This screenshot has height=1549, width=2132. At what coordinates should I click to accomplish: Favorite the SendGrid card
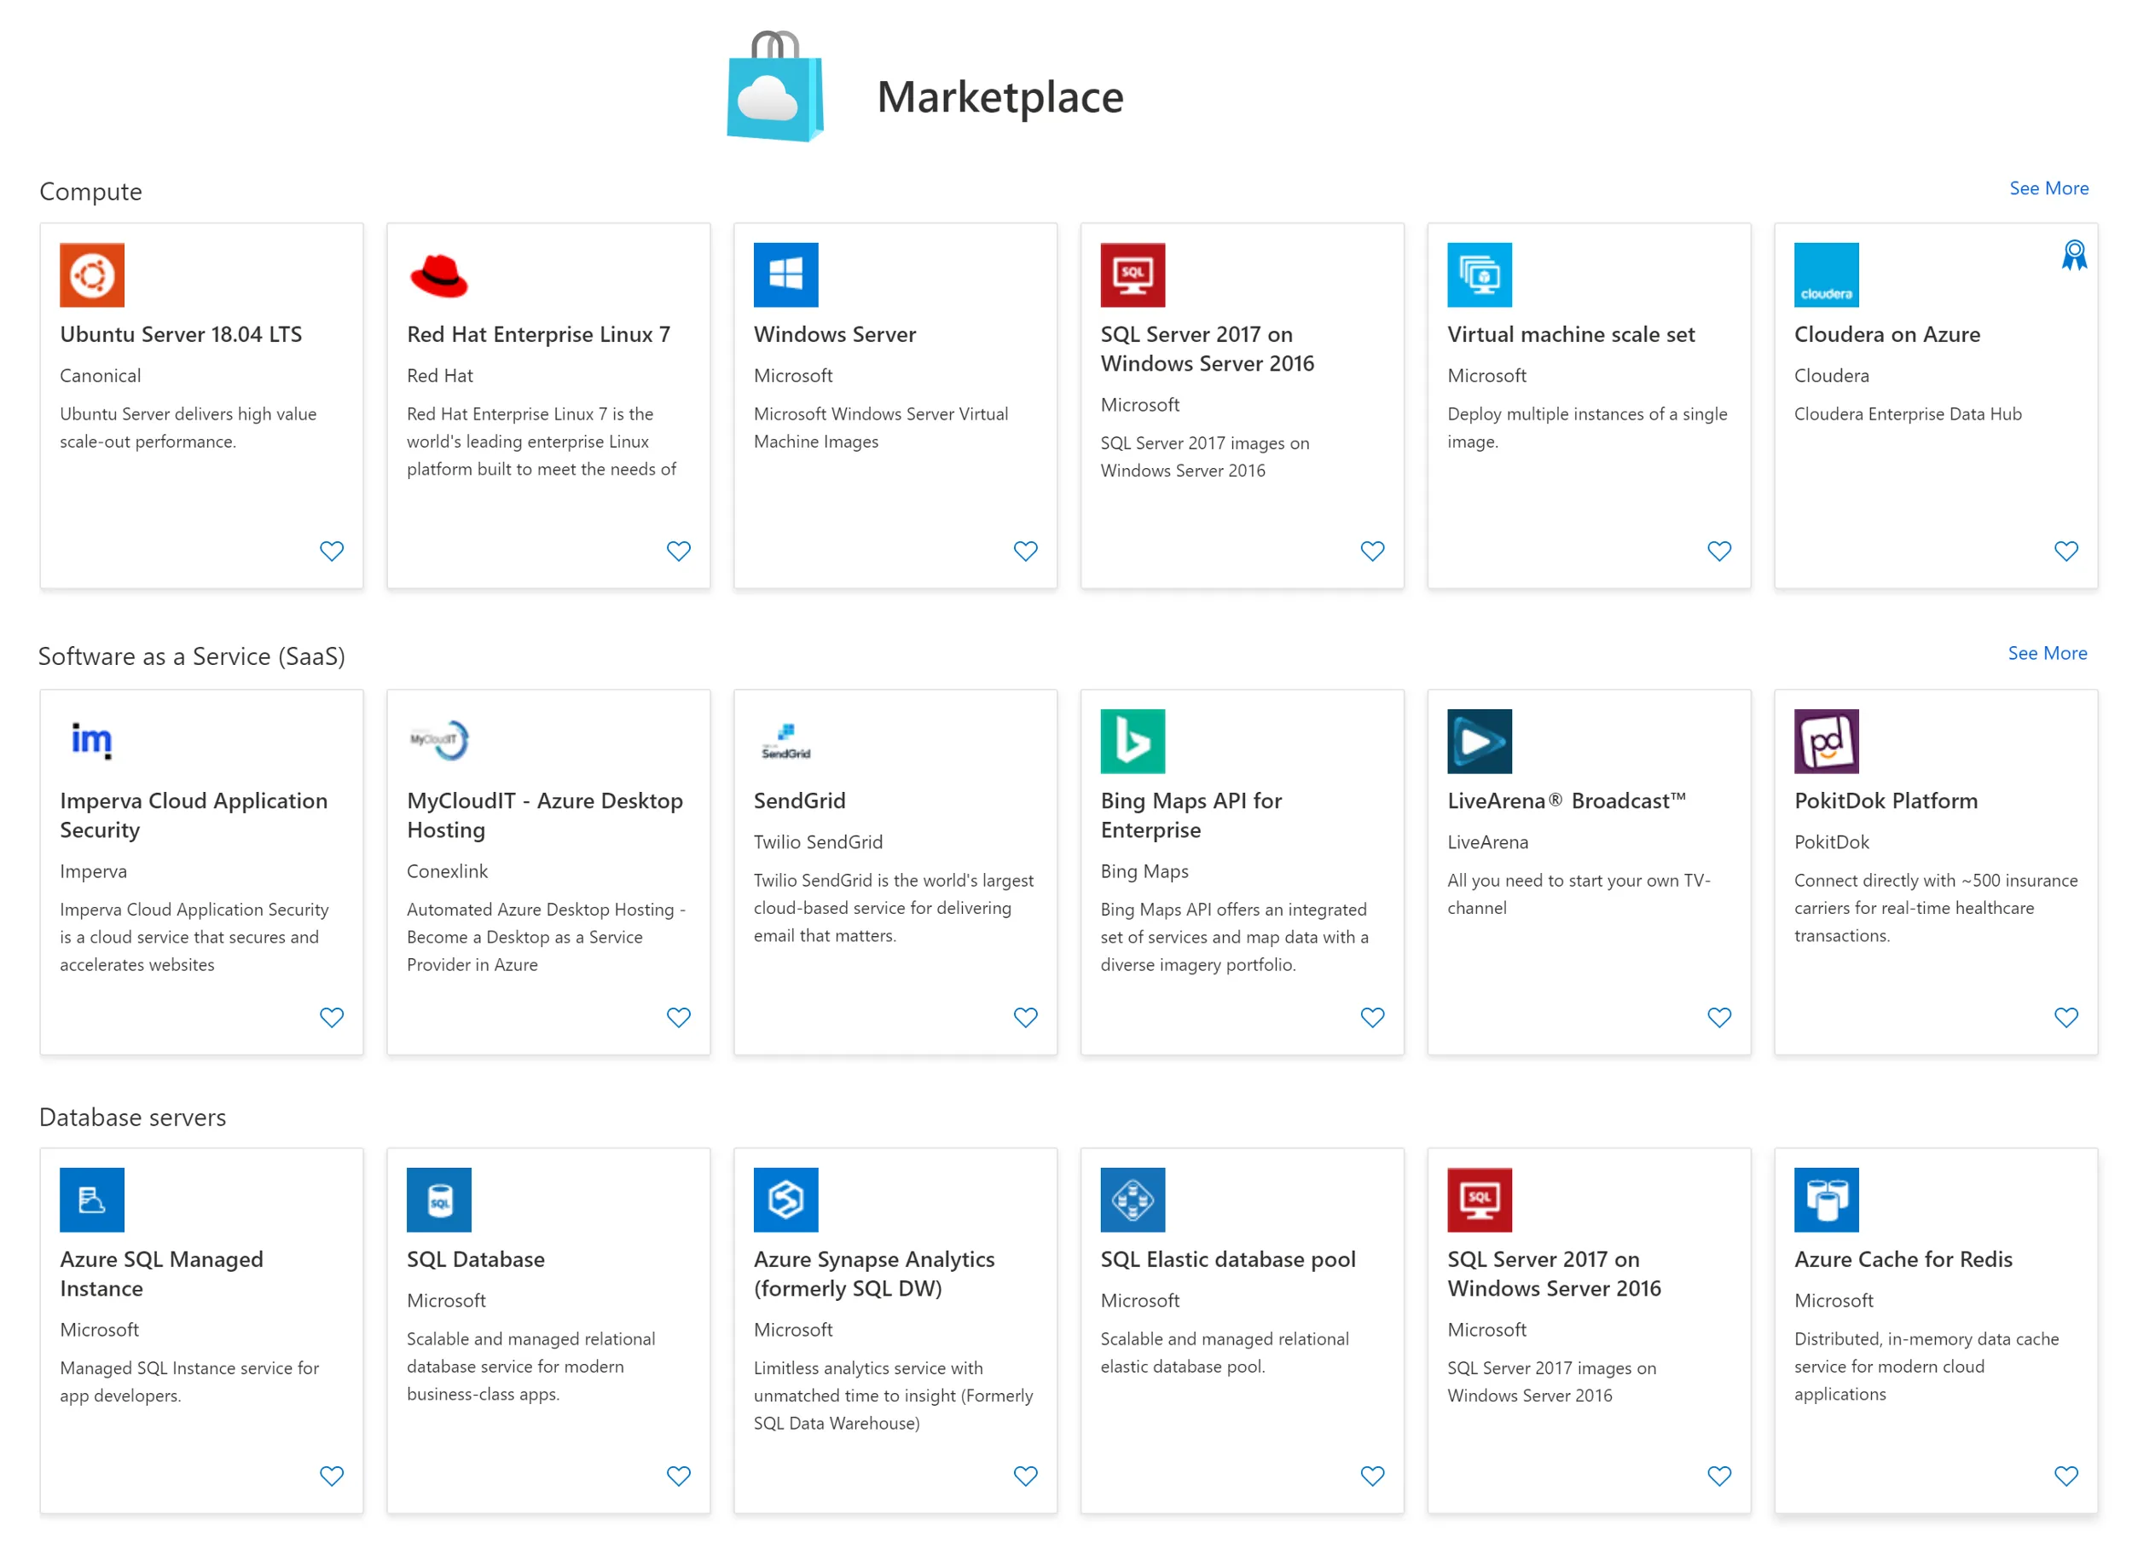(x=1026, y=1017)
